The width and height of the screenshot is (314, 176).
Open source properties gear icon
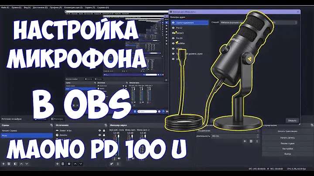(x=70, y=164)
